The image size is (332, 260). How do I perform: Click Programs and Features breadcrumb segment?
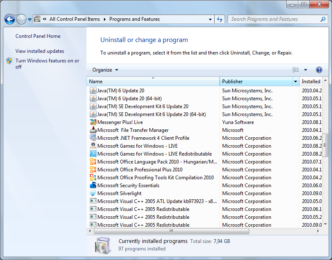pos(134,19)
